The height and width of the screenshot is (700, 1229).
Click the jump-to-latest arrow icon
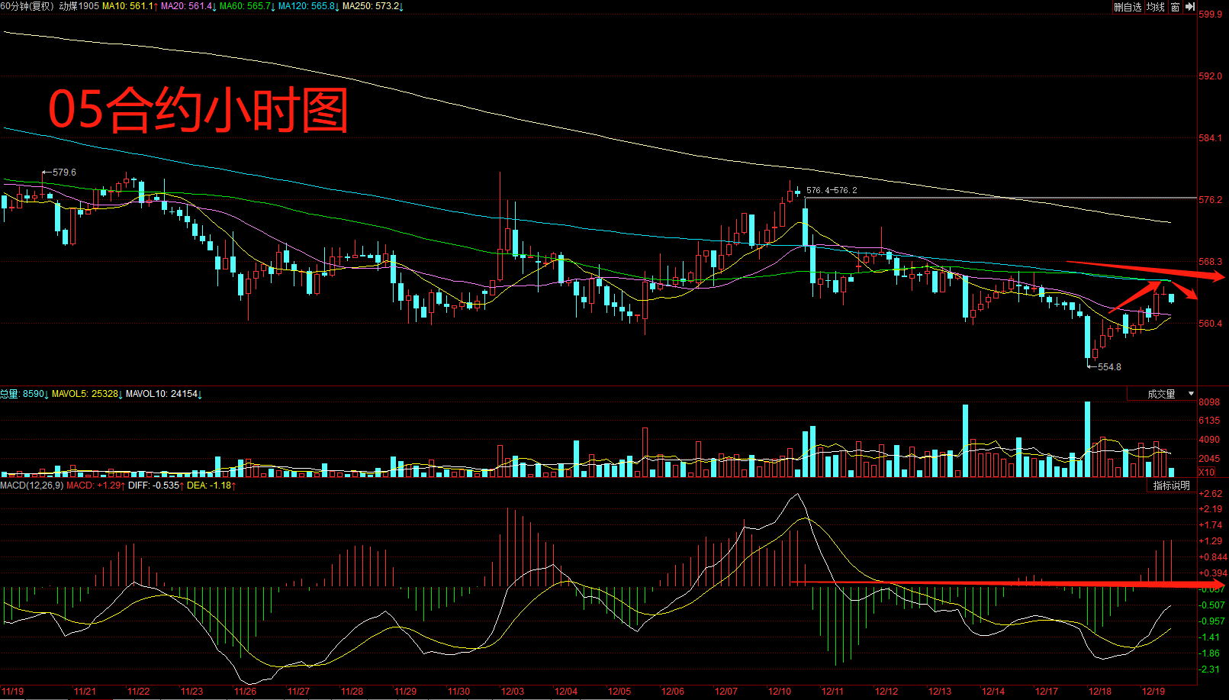tap(1190, 7)
